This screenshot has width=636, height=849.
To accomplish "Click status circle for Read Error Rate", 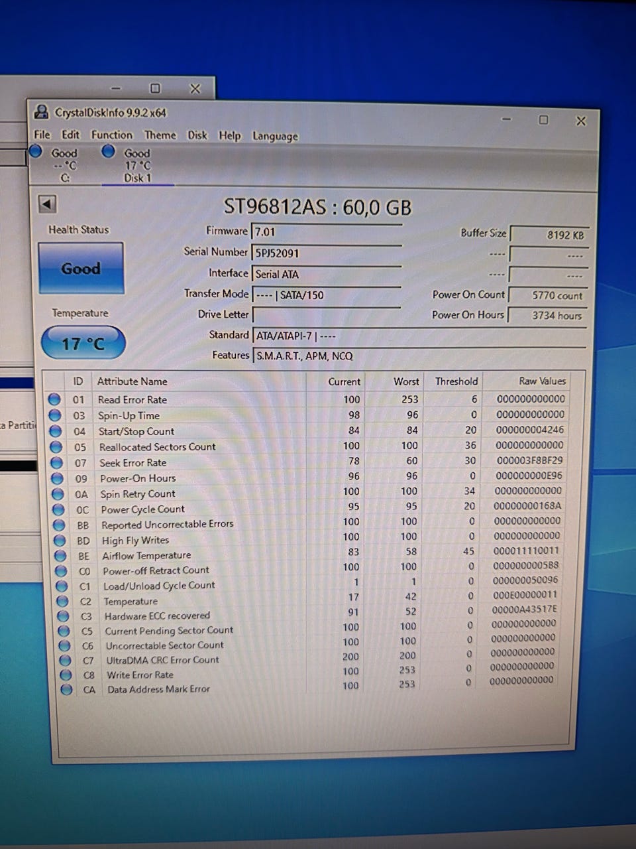I will click(54, 399).
